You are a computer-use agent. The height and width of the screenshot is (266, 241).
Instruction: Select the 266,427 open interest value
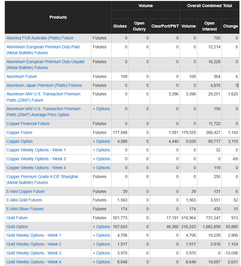click(213, 132)
